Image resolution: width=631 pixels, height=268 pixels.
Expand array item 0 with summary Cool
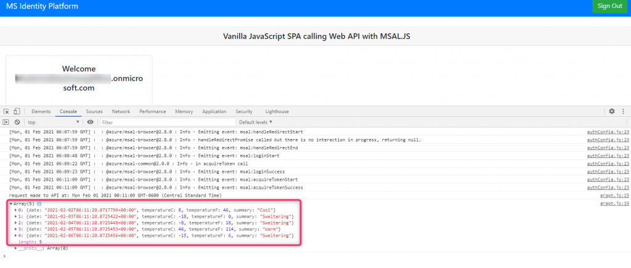click(x=16, y=210)
